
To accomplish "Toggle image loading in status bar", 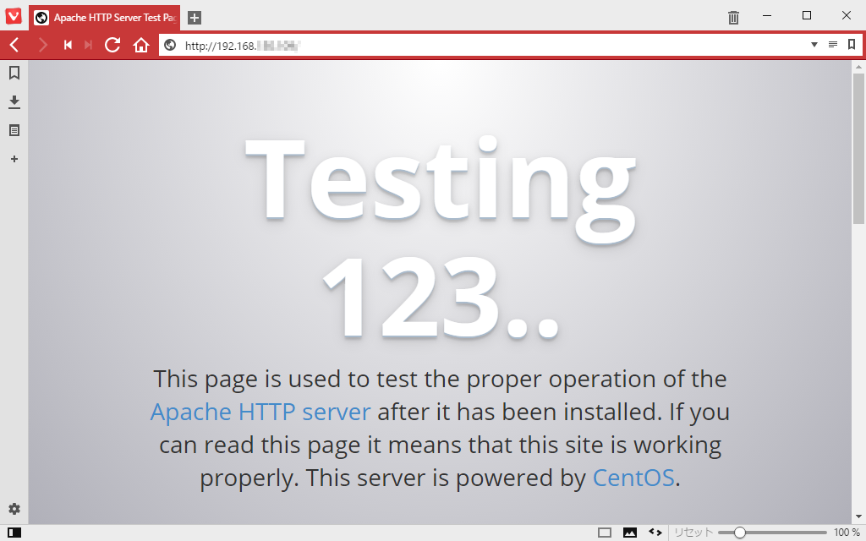I will click(x=629, y=533).
